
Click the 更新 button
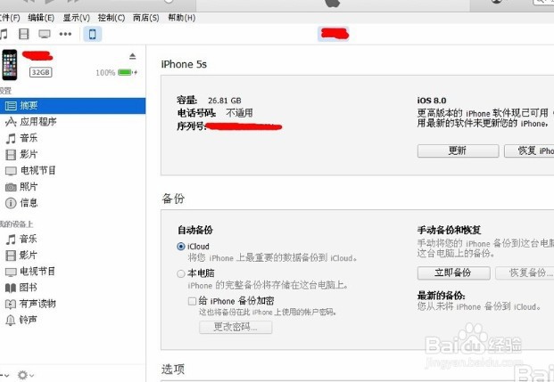[458, 151]
